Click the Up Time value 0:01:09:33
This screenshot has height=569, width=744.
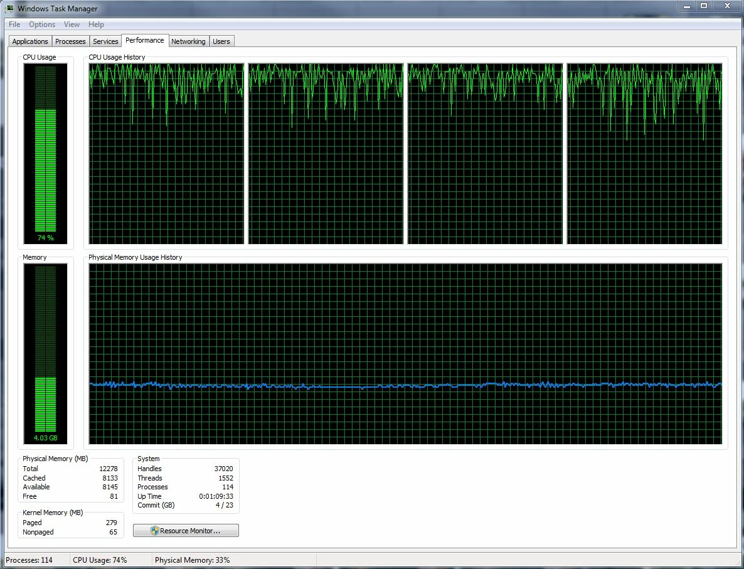pyautogui.click(x=216, y=496)
